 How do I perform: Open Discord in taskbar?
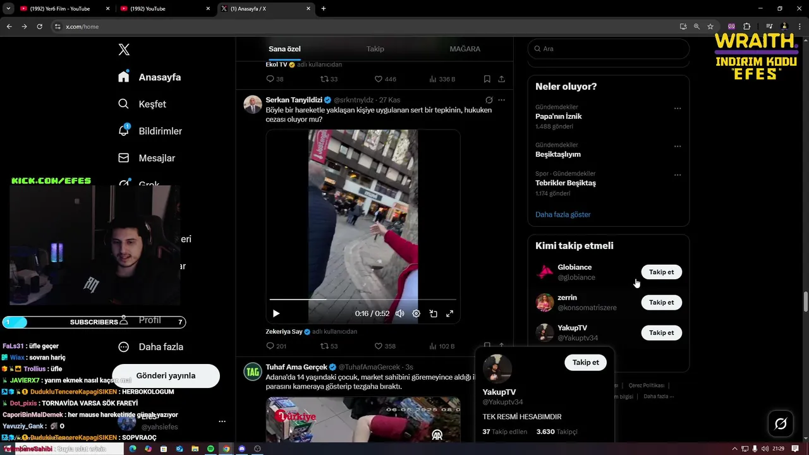241,449
